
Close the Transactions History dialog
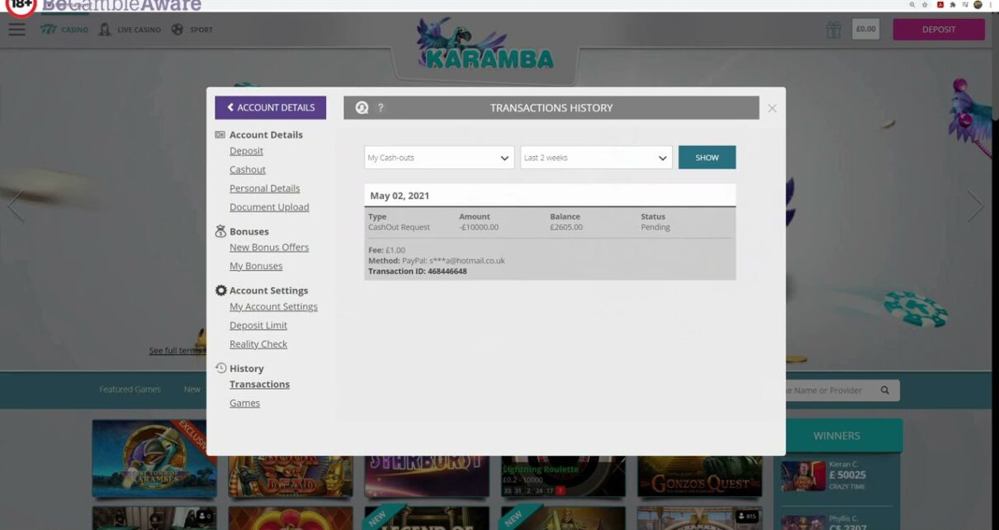[x=772, y=108]
